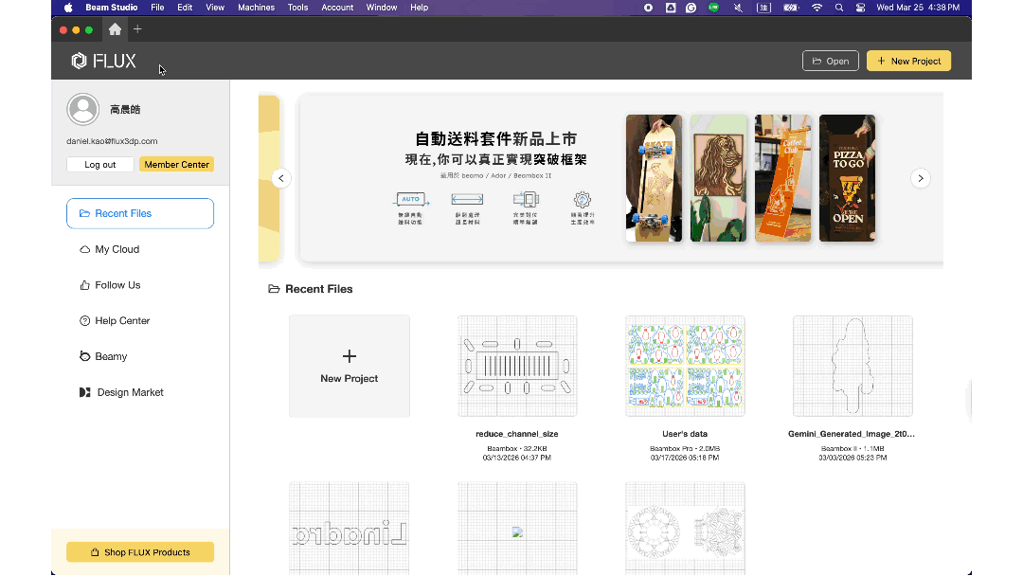The image size is (1023, 576).
Task: Open the Window menu
Action: [381, 8]
